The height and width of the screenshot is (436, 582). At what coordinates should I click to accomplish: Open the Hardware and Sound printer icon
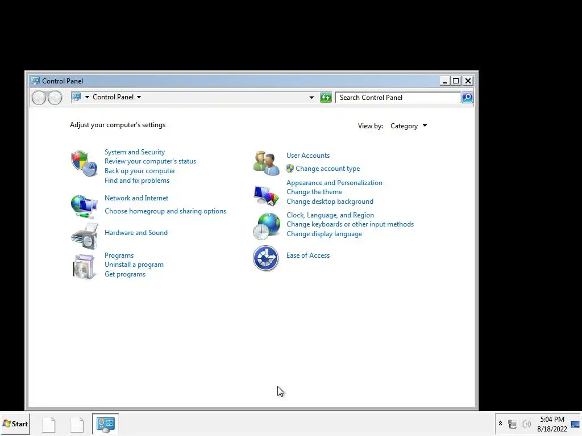[x=85, y=236]
